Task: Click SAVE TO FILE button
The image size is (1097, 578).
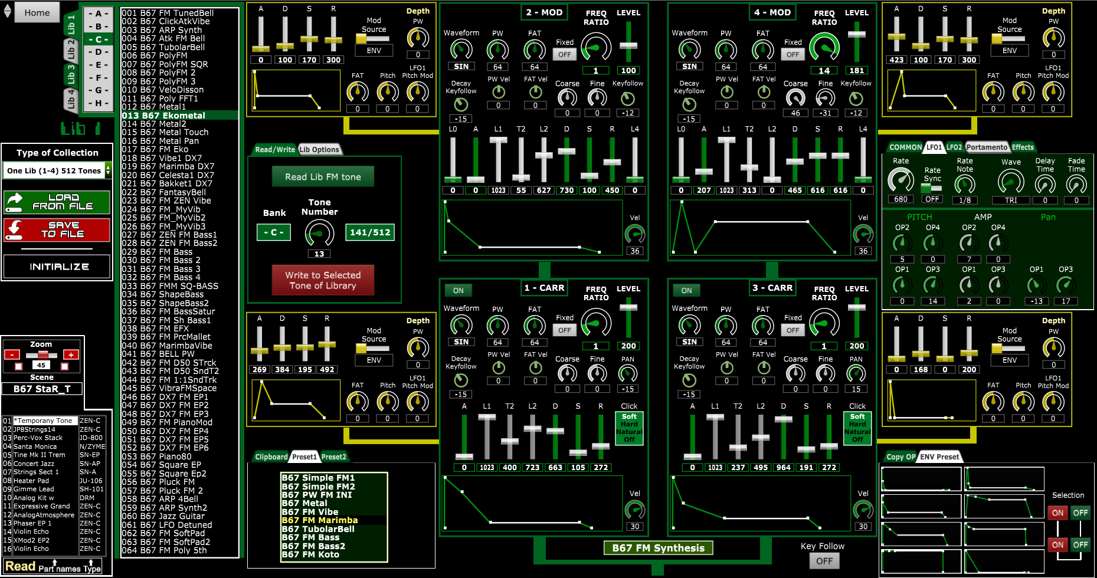Action: click(x=57, y=230)
